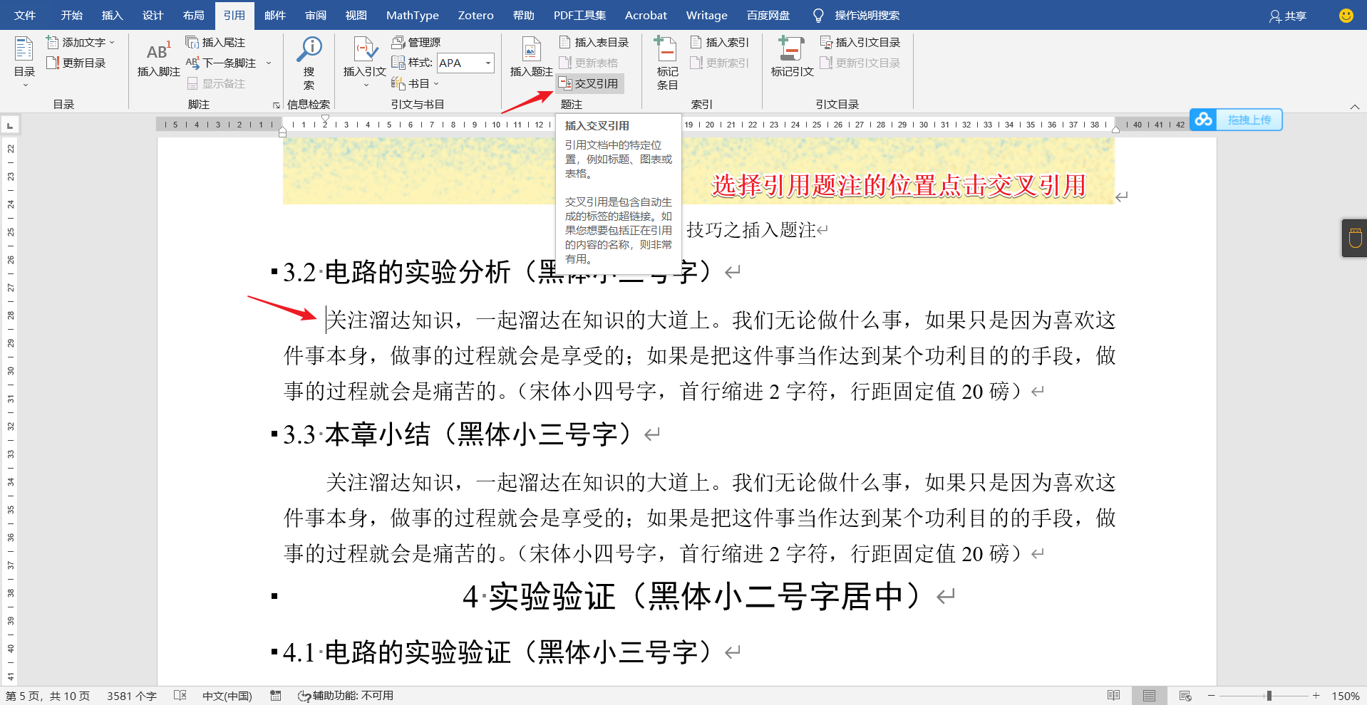Open the APA citation style dropdown
The height and width of the screenshot is (705, 1367).
(x=488, y=63)
